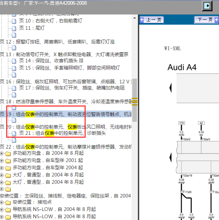Click folder icon of 多功能方向盘，自 2004 年 8 月起

pyautogui.click(x=8, y=154)
